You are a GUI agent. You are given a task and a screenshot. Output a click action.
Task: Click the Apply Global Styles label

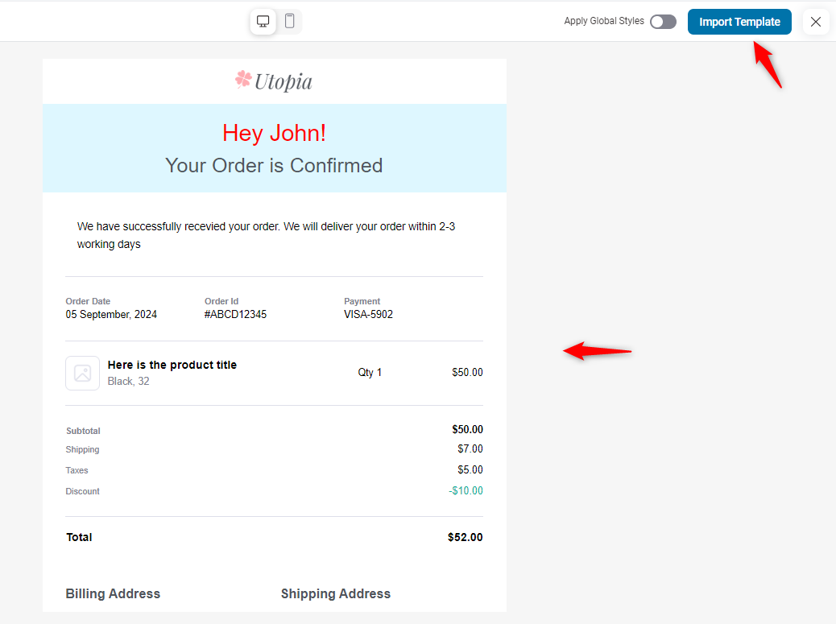(x=604, y=22)
